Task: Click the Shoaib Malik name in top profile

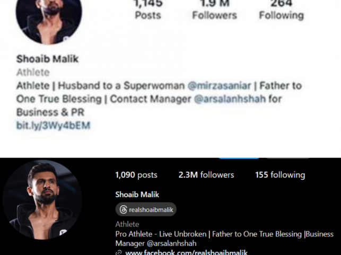Action: (47, 59)
